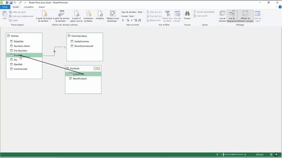This screenshot has height=158, width=282.
Task: Click Trier de Z à A
Action: pos(154,16)
